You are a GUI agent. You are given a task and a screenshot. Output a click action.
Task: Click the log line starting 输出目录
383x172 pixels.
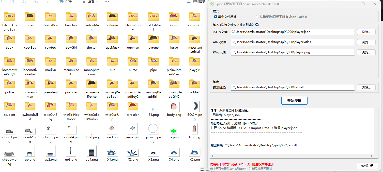tap(254, 145)
